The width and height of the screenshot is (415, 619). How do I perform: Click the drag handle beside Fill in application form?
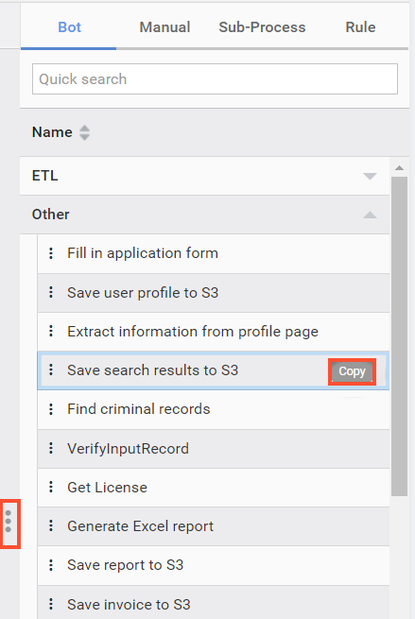click(x=51, y=253)
